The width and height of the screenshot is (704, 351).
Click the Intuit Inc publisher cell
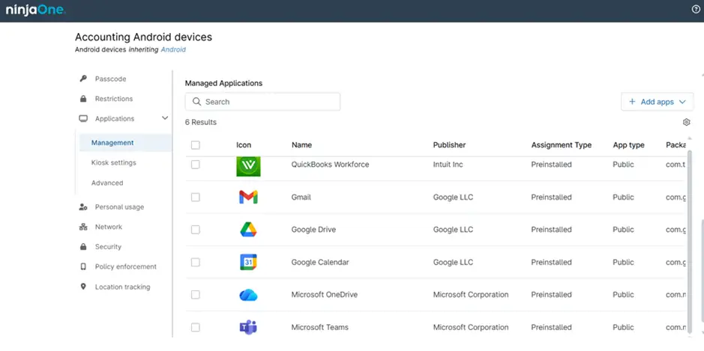[x=448, y=165]
